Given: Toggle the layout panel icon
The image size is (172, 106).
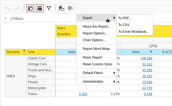Looking at the screenshot, I should coord(30,8).
